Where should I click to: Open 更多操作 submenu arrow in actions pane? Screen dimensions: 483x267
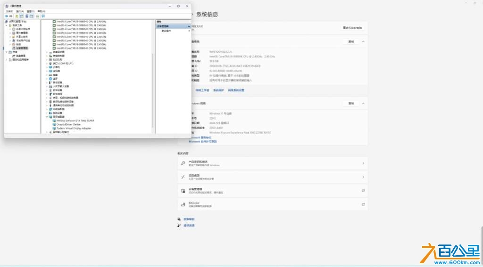coord(189,31)
